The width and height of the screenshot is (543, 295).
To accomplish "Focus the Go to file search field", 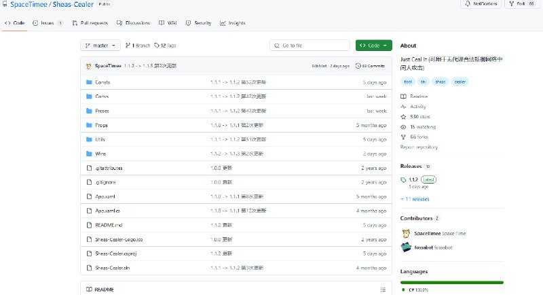I will [x=310, y=46].
